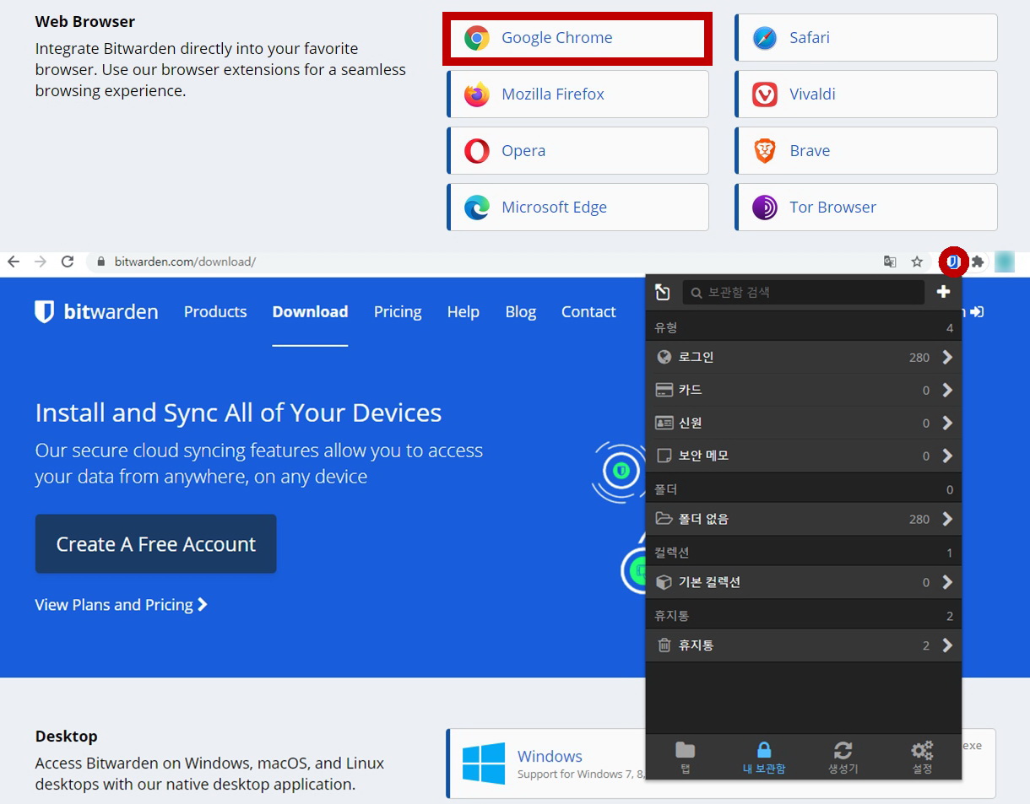Image resolution: width=1030 pixels, height=804 pixels.
Task: Click the Bitwarden extension icon in toolbar
Action: [953, 262]
